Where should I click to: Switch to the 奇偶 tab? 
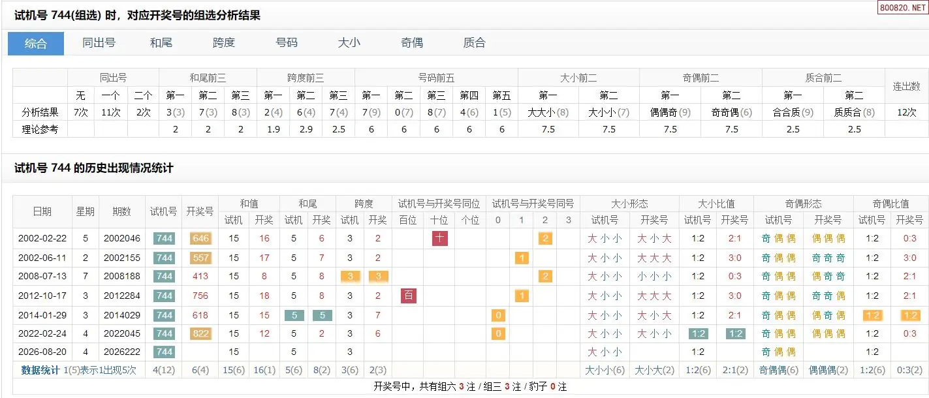pos(412,43)
